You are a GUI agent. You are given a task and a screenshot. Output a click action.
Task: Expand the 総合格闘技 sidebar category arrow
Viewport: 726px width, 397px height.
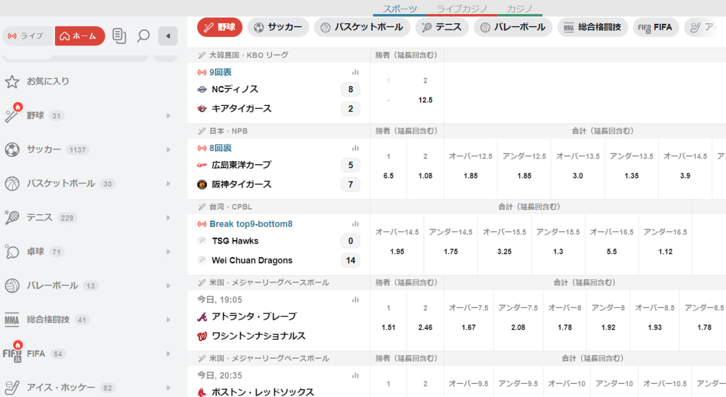(x=168, y=319)
